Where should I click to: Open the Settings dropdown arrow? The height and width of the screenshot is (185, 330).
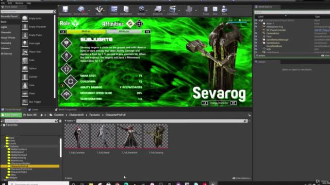tap(146, 10)
